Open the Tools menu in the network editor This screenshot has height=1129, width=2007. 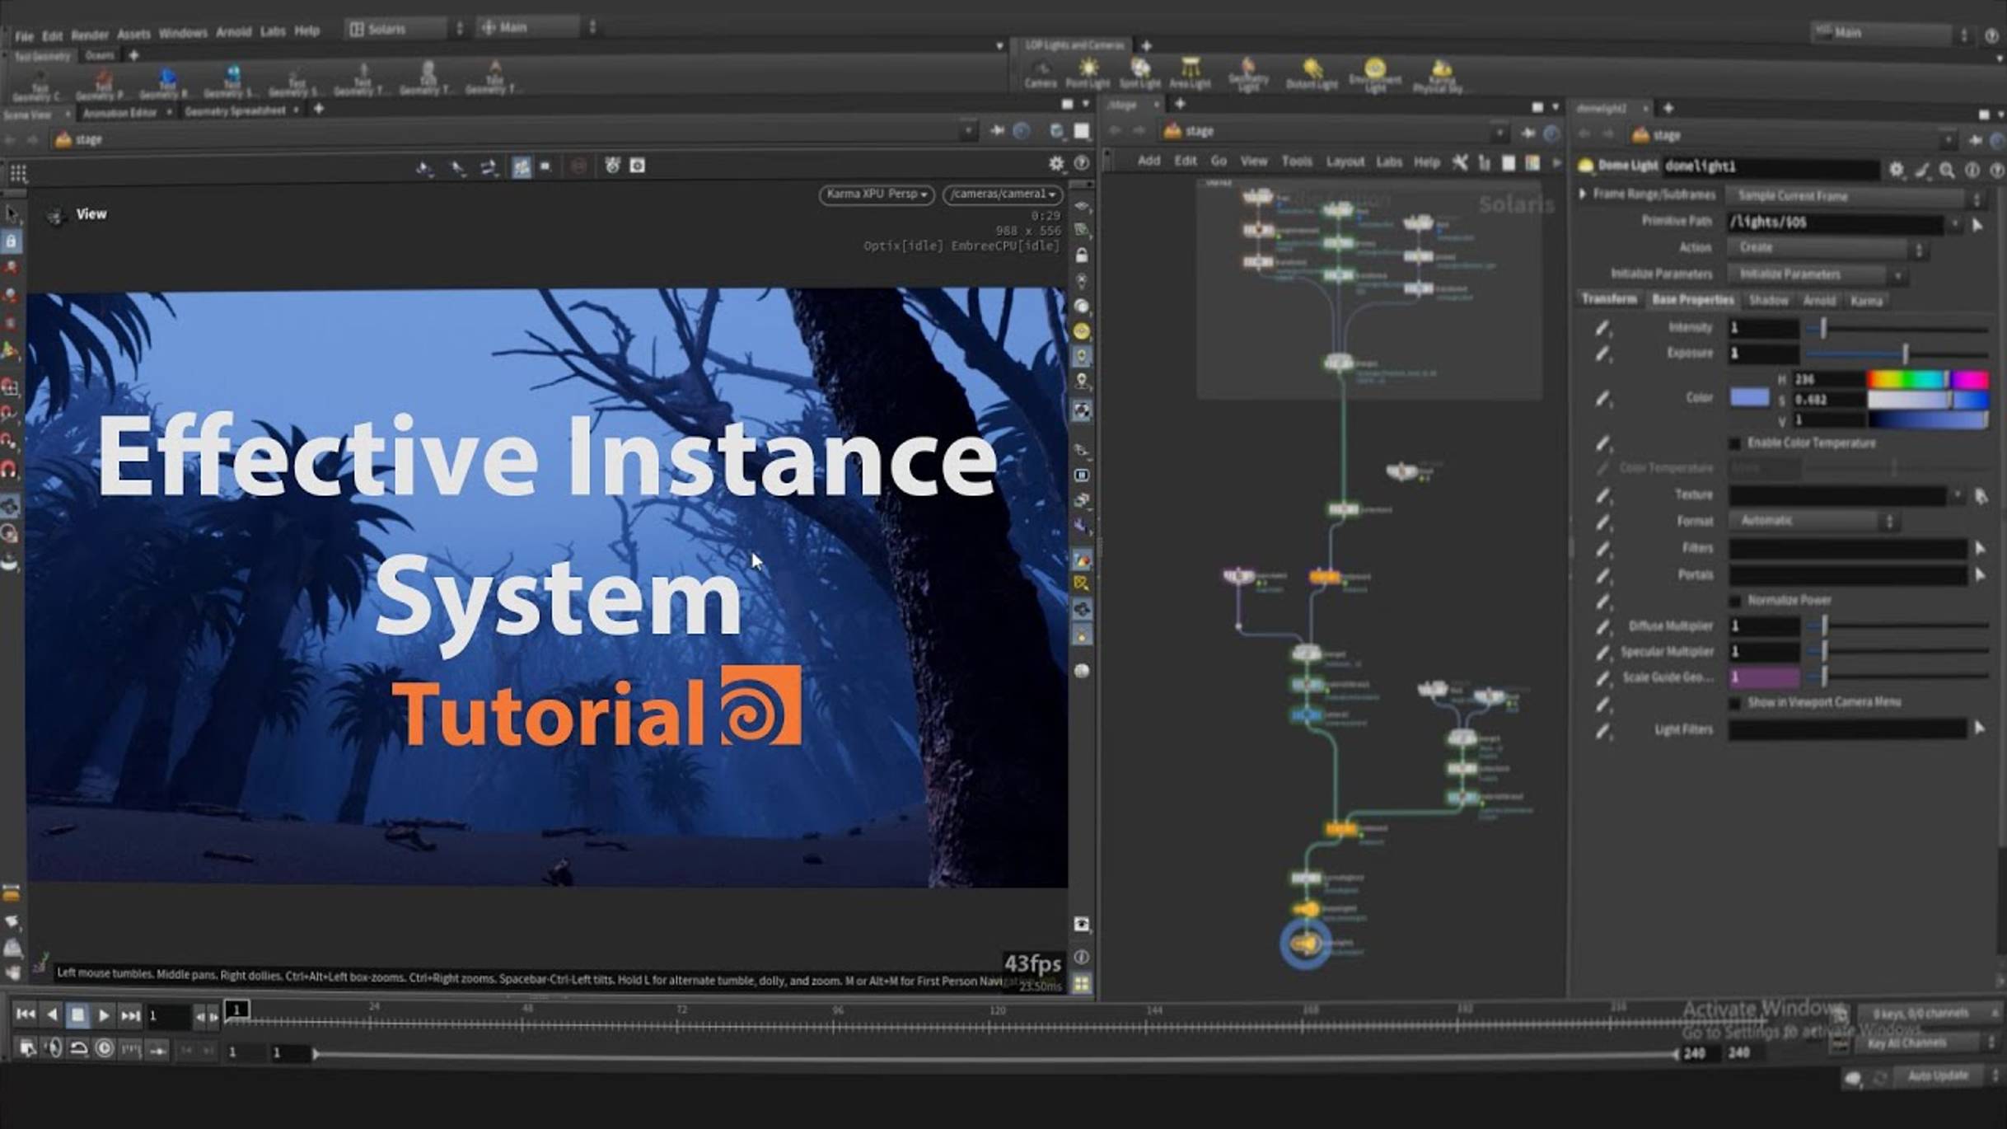[x=1298, y=162]
